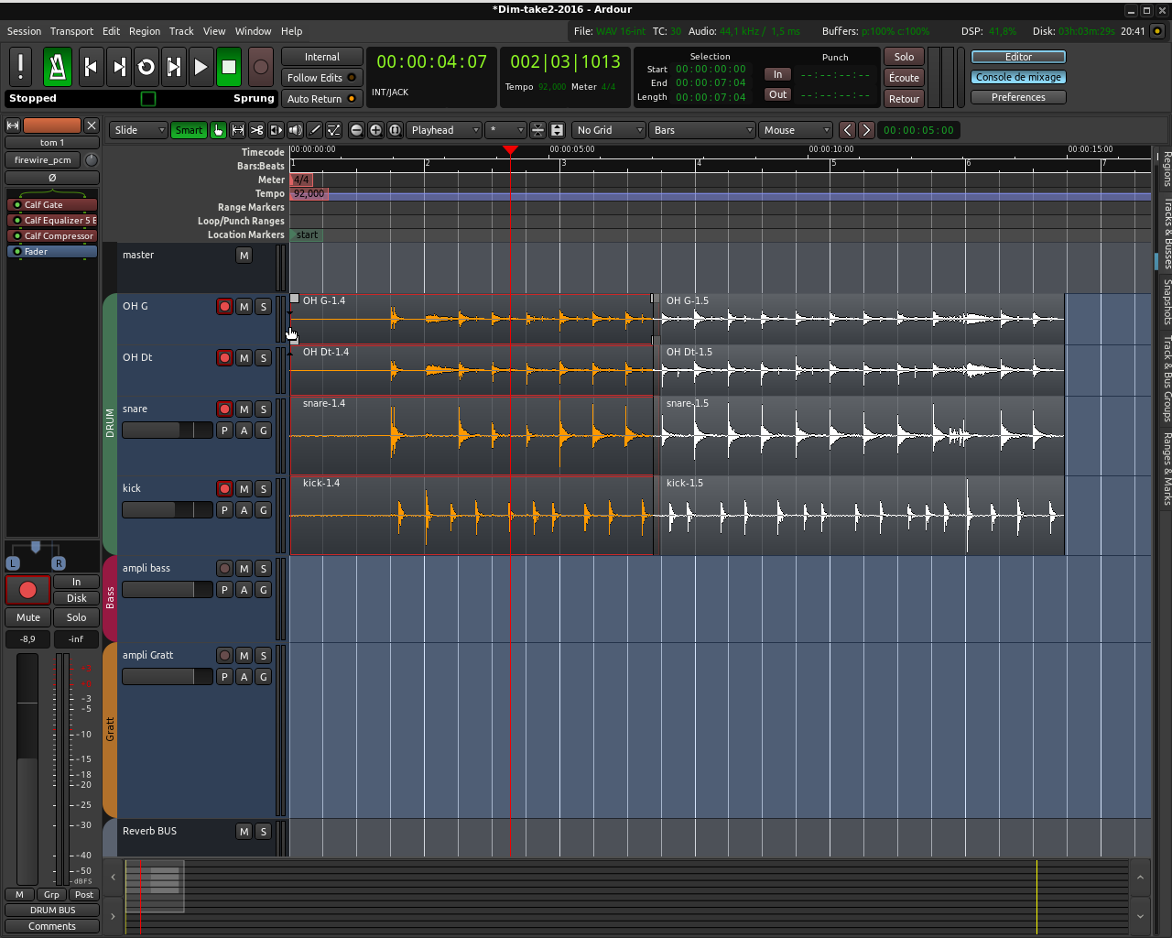Select the Draw pencil tool
Viewport: 1172px width, 938px height.
click(x=315, y=130)
